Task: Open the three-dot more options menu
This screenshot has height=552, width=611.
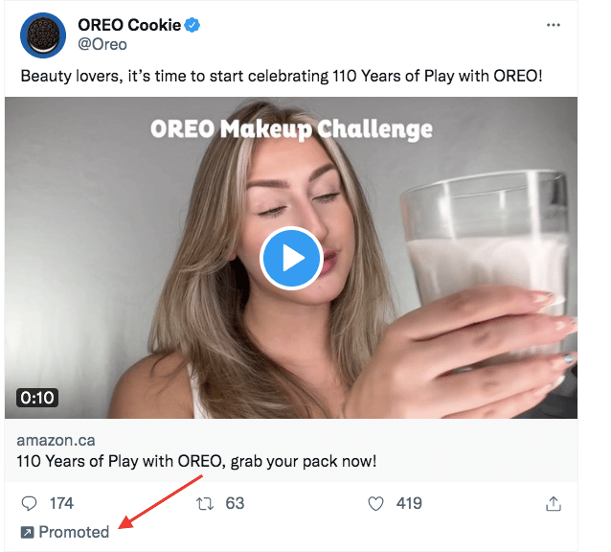Action: pos(554,25)
